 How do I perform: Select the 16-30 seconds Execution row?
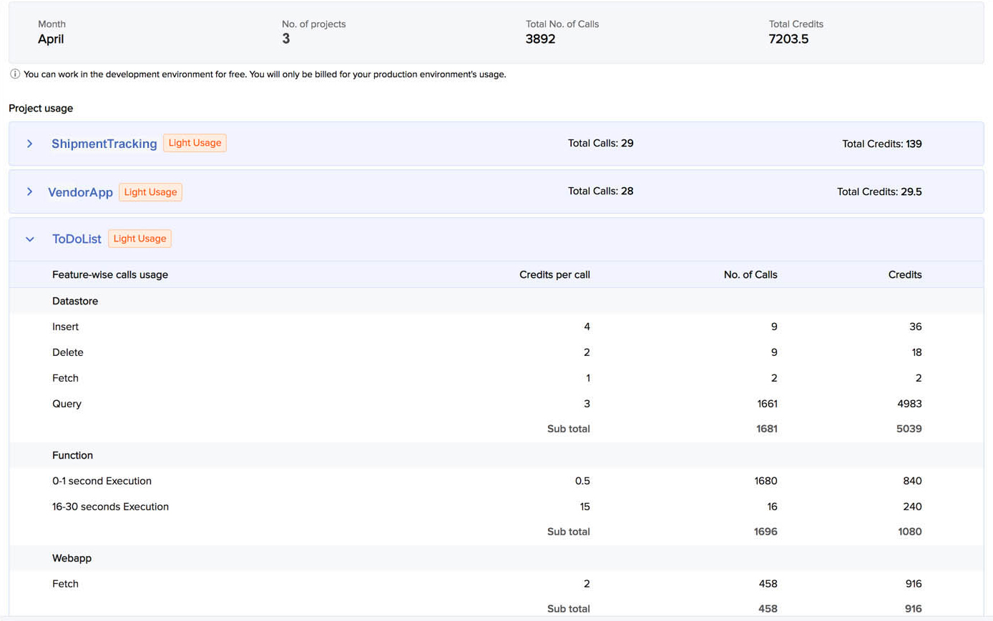[x=110, y=507]
